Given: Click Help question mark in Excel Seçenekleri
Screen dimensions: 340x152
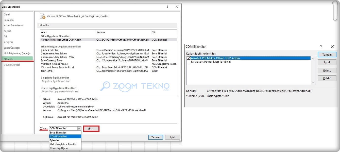Looking at the screenshot, I should pos(167,7).
